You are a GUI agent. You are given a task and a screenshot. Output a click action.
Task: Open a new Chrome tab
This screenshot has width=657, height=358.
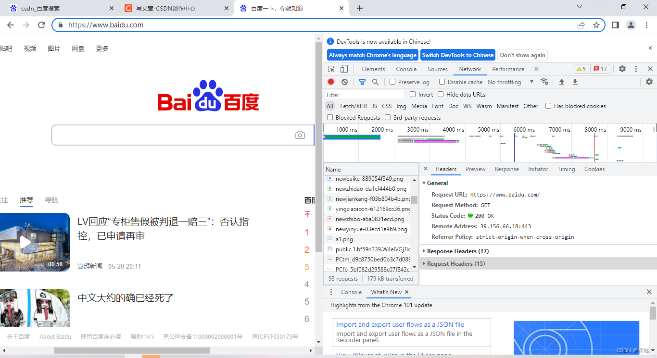(360, 8)
